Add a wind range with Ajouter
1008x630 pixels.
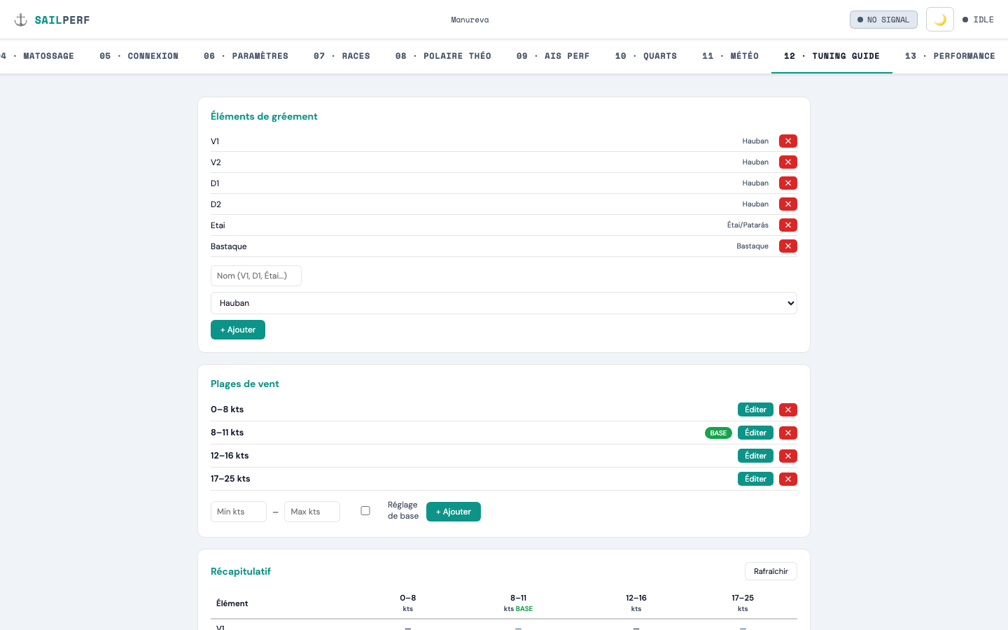[x=454, y=512]
